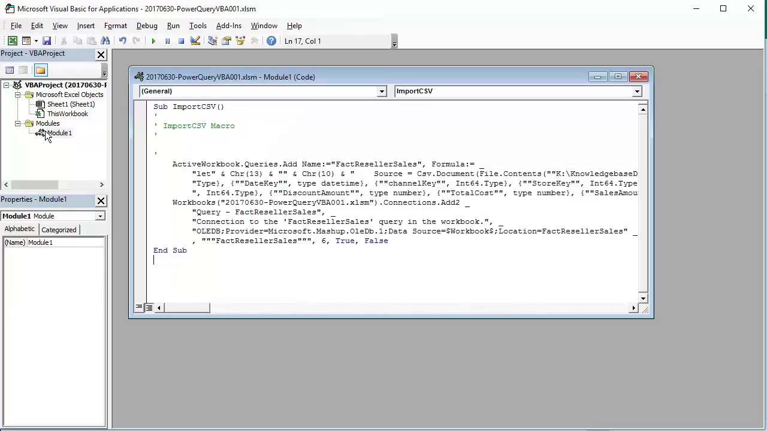
Task: Select the Microsoft Excel Objects folder label
Action: tap(69, 95)
